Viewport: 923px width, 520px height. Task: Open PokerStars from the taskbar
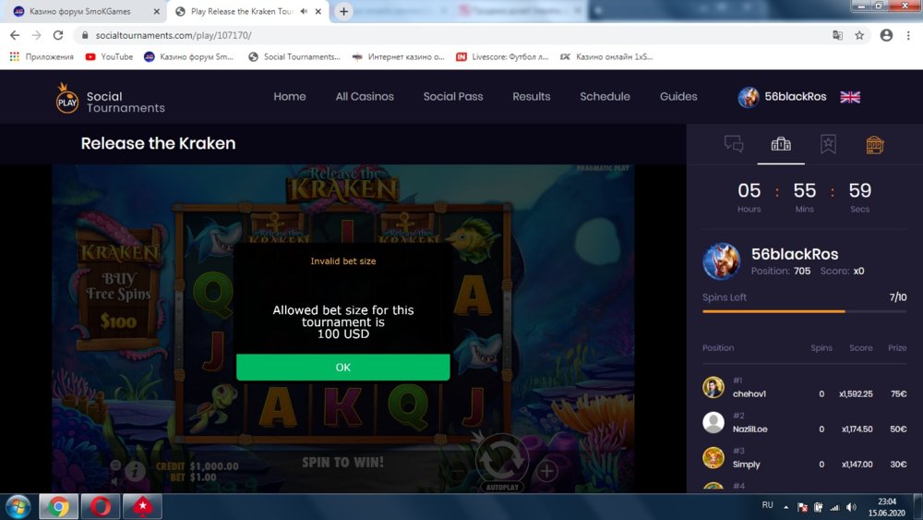click(x=142, y=506)
